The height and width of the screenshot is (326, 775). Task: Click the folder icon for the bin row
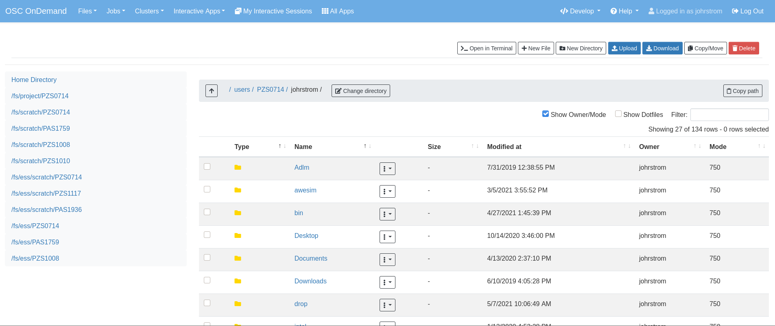pyautogui.click(x=238, y=213)
